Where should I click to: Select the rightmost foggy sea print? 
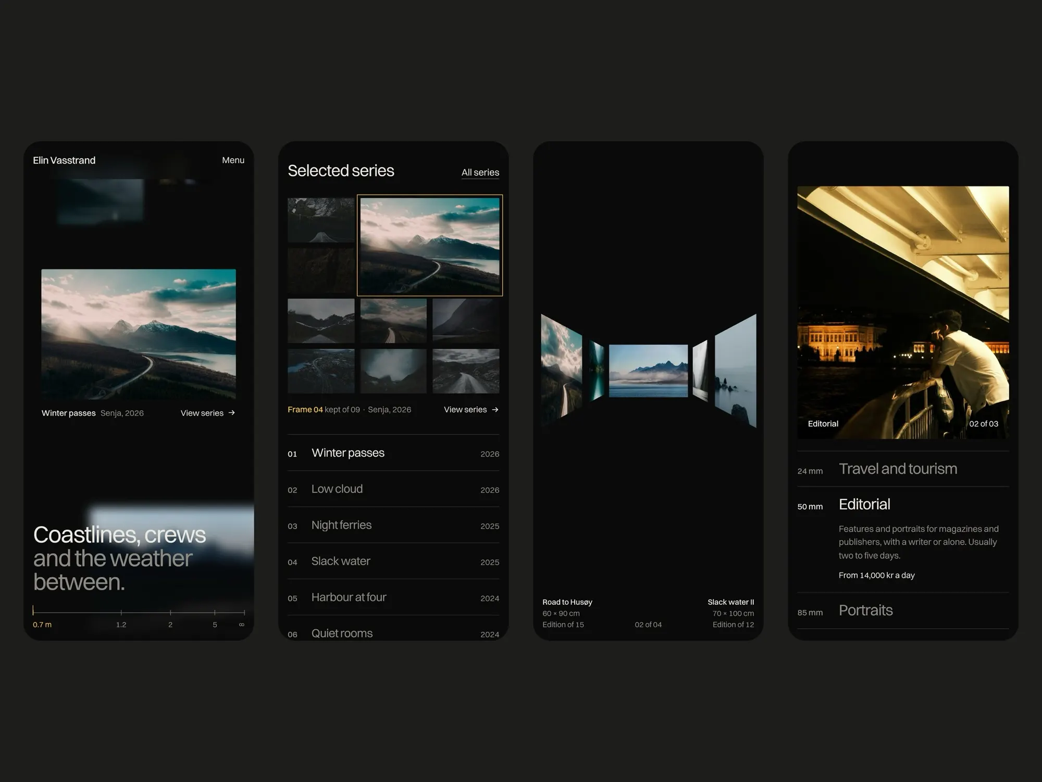pyautogui.click(x=736, y=371)
